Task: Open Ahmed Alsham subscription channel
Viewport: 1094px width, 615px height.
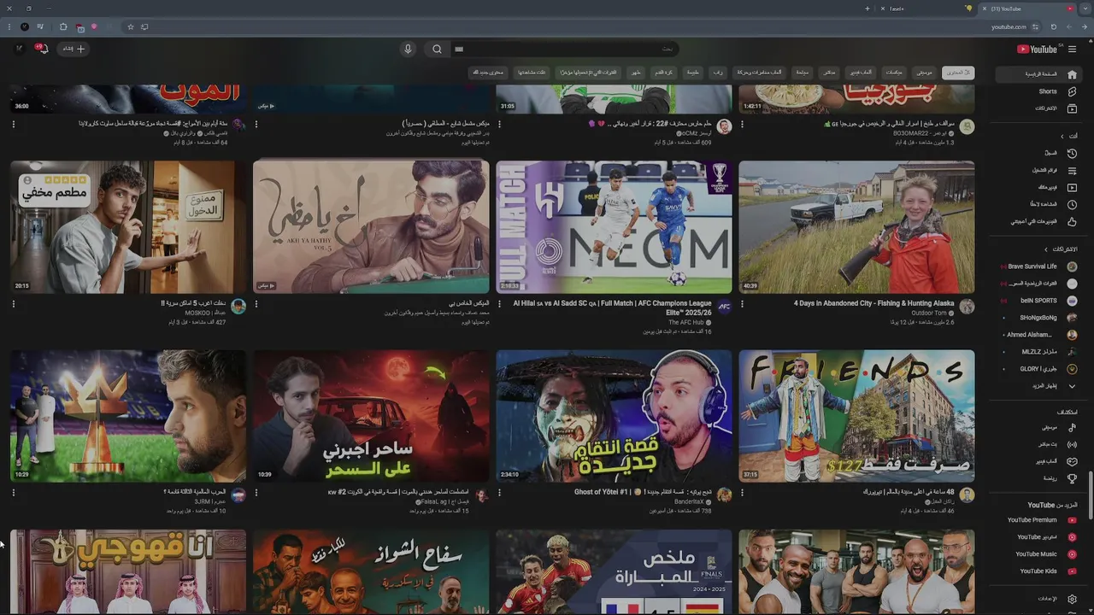Action: click(1038, 335)
